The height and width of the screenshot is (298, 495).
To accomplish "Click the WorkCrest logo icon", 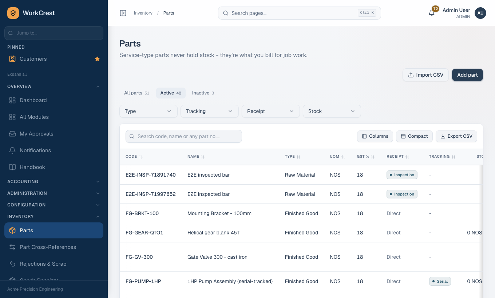I will [x=13, y=13].
